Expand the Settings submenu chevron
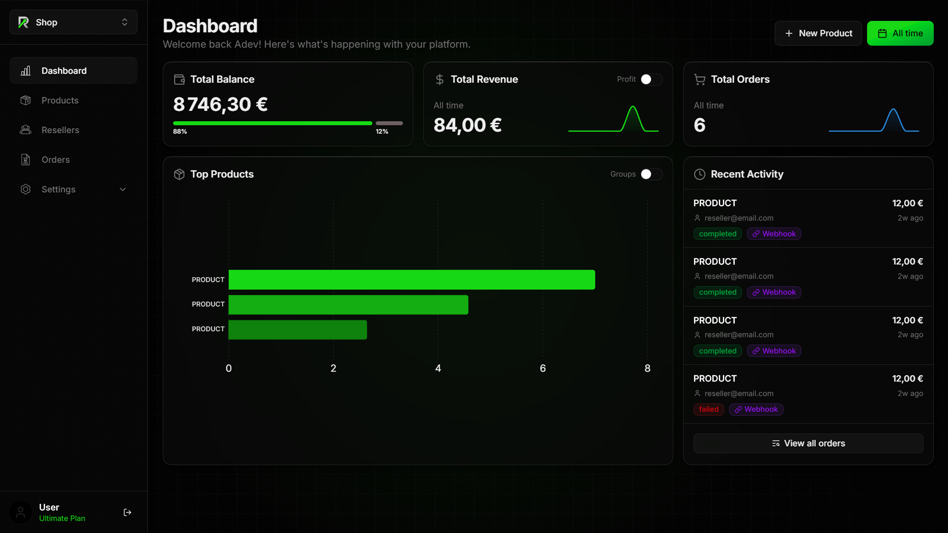 click(x=123, y=189)
